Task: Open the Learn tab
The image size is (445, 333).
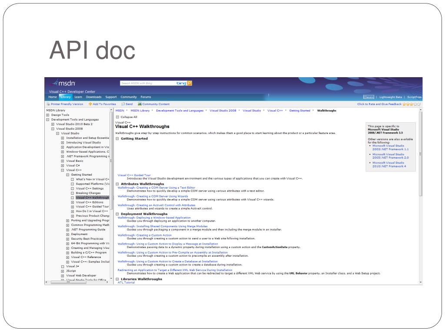Action: coord(78,97)
